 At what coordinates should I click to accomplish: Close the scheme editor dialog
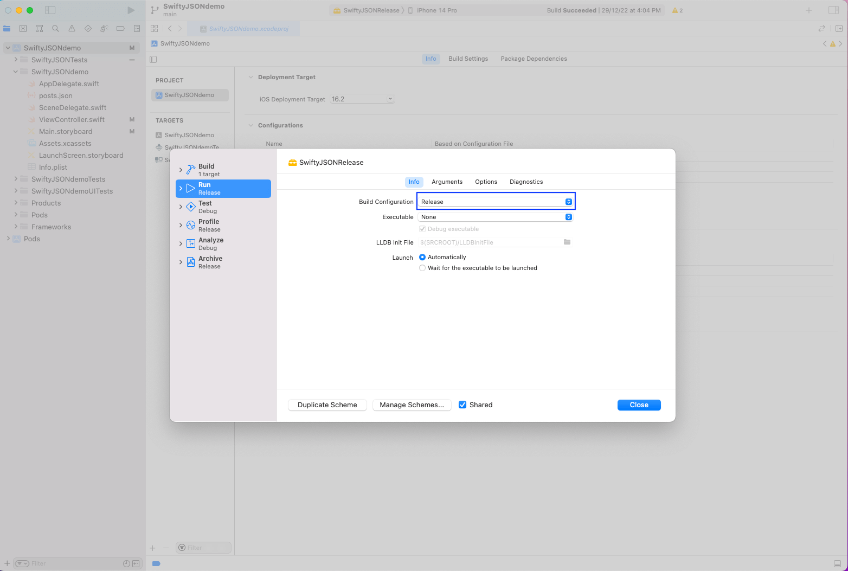click(x=639, y=405)
